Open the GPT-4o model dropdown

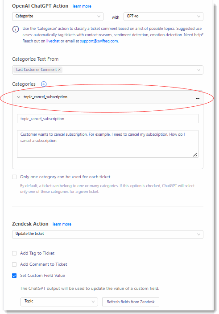(x=163, y=17)
